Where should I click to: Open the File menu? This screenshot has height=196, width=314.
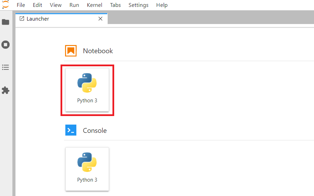(x=21, y=5)
